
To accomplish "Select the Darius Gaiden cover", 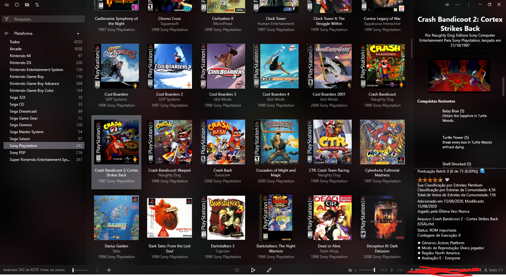I will [116, 218].
